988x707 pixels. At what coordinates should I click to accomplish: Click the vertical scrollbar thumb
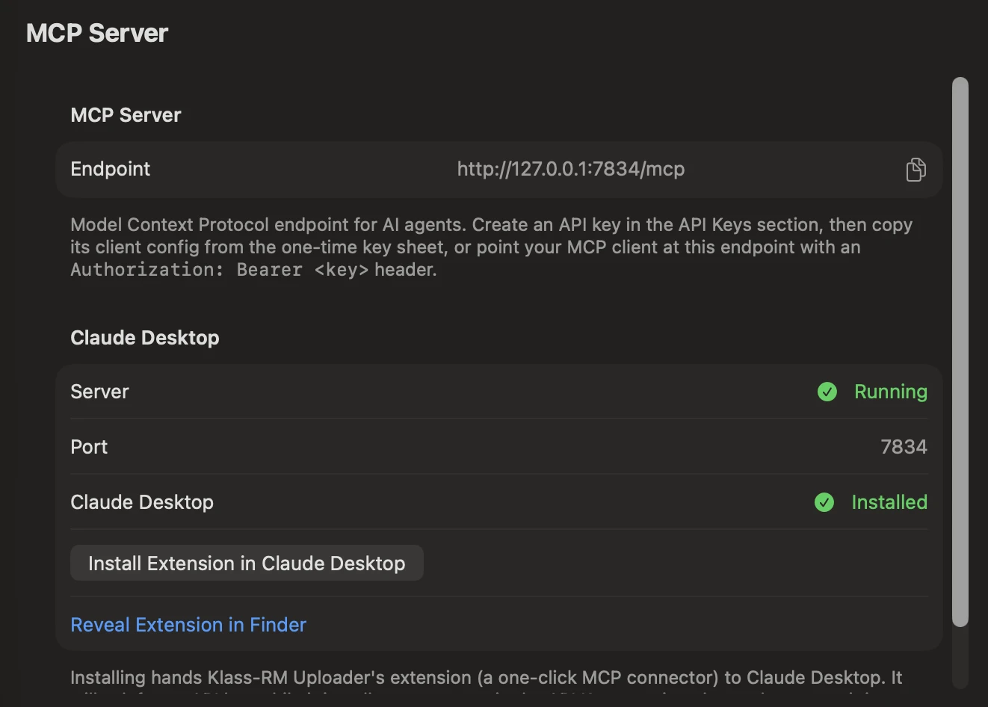click(x=960, y=351)
